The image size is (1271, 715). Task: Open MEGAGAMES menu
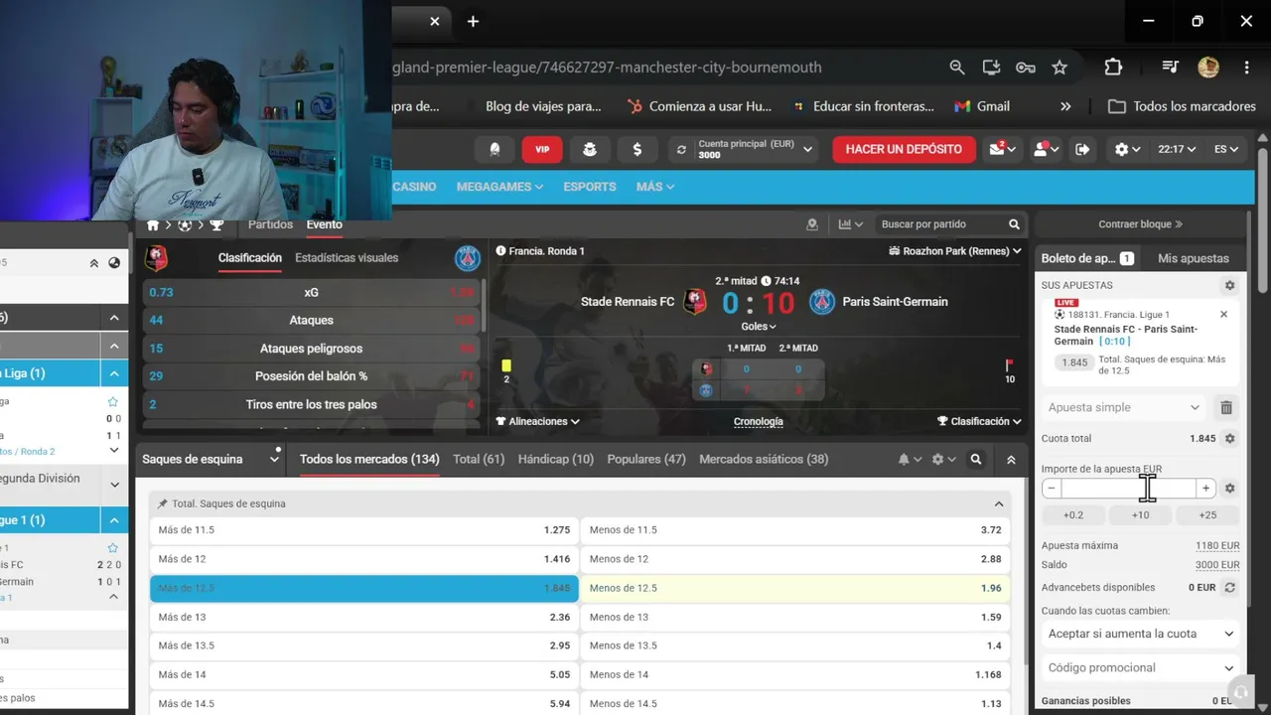coord(499,187)
